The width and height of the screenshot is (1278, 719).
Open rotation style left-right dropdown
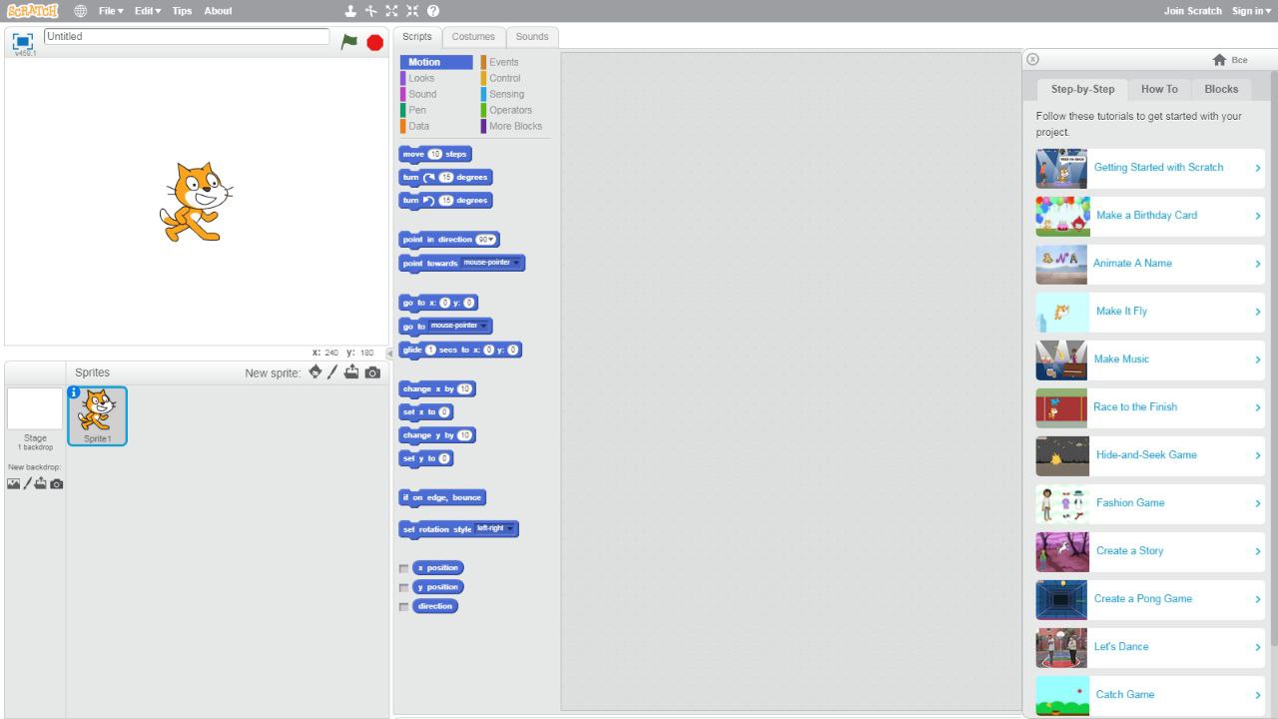click(x=495, y=528)
